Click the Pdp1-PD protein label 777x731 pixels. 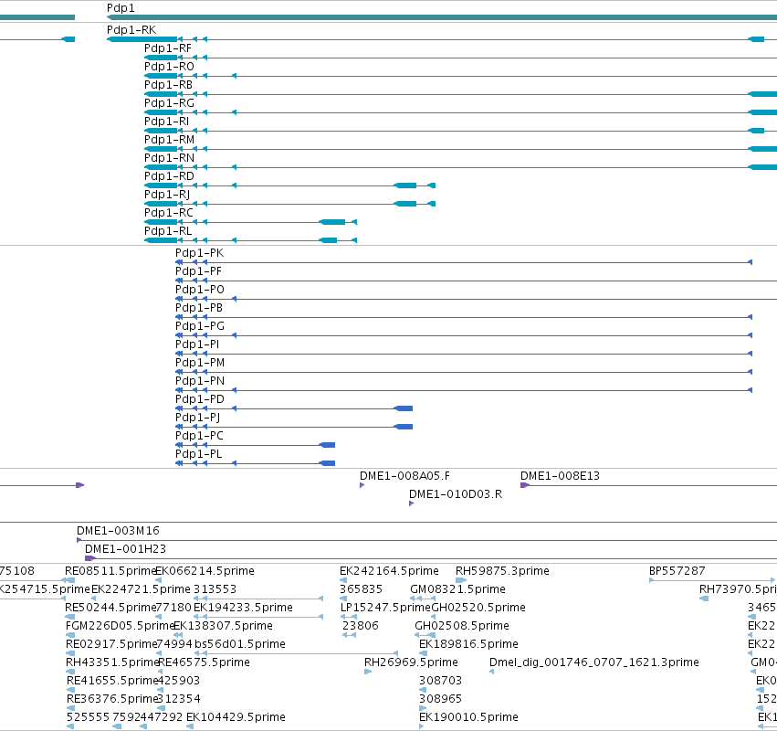pos(200,399)
